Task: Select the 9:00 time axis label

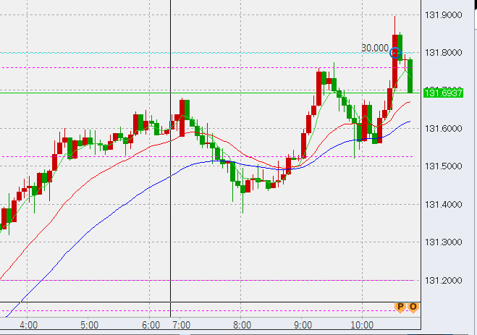Action: pyautogui.click(x=303, y=325)
